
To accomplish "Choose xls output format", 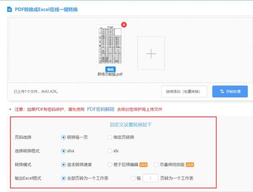I will tap(110, 151).
